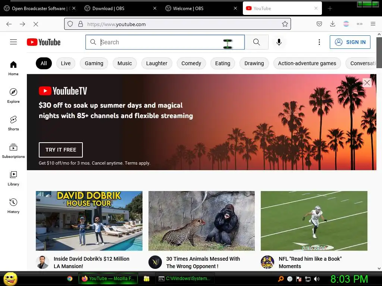The image size is (382, 286).
Task: Open '30 Times Animals Messed With' title
Action: tap(203, 263)
